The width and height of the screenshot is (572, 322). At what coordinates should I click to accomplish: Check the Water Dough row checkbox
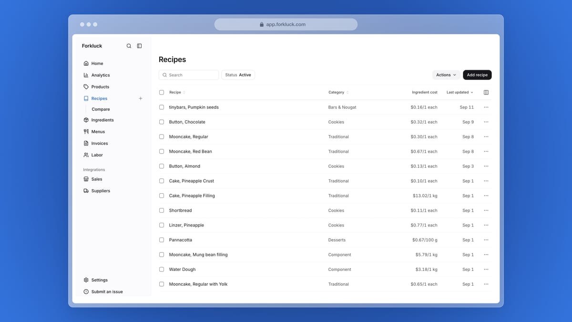[x=162, y=270]
